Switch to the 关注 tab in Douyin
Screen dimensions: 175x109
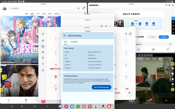(154, 59)
